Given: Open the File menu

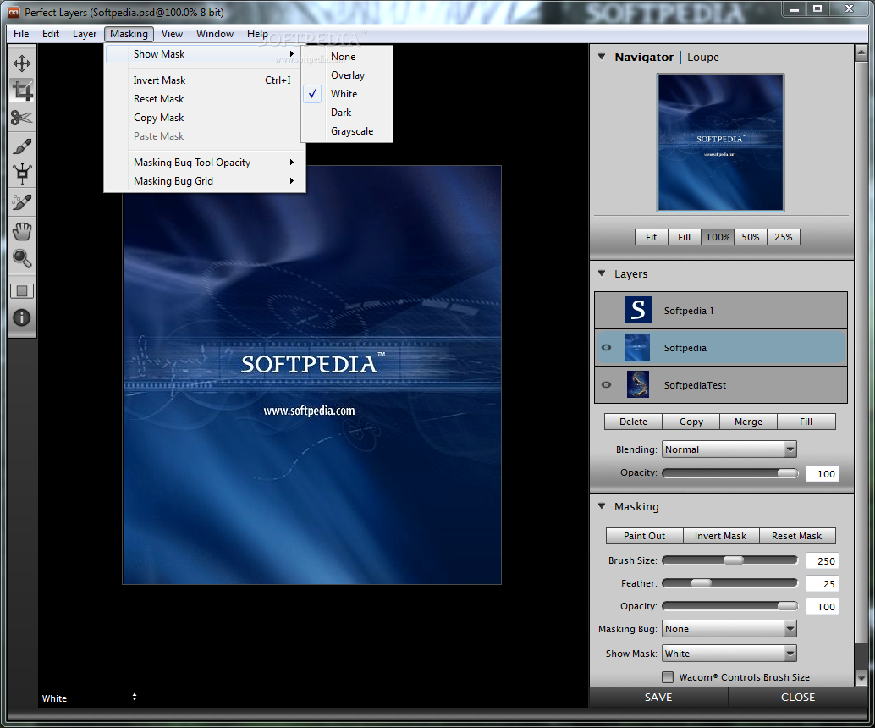Looking at the screenshot, I should (21, 34).
